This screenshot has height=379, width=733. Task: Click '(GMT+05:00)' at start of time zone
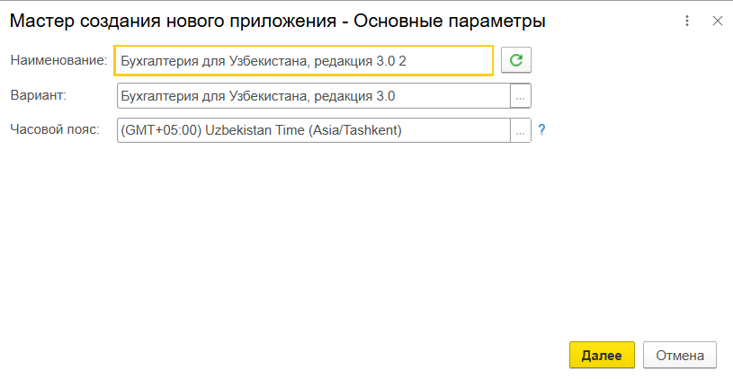[x=160, y=130]
